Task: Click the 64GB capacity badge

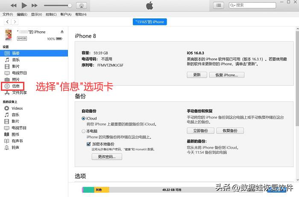Action: 22,39
